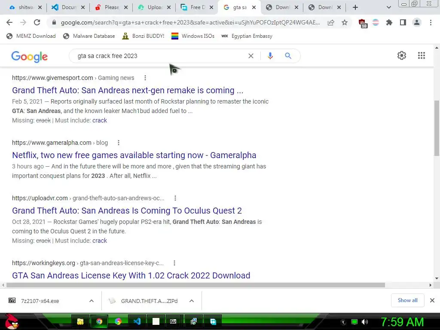Image resolution: width=440 pixels, height=330 pixels.
Task: Toggle the Chrome side panel
Action: [403, 22]
